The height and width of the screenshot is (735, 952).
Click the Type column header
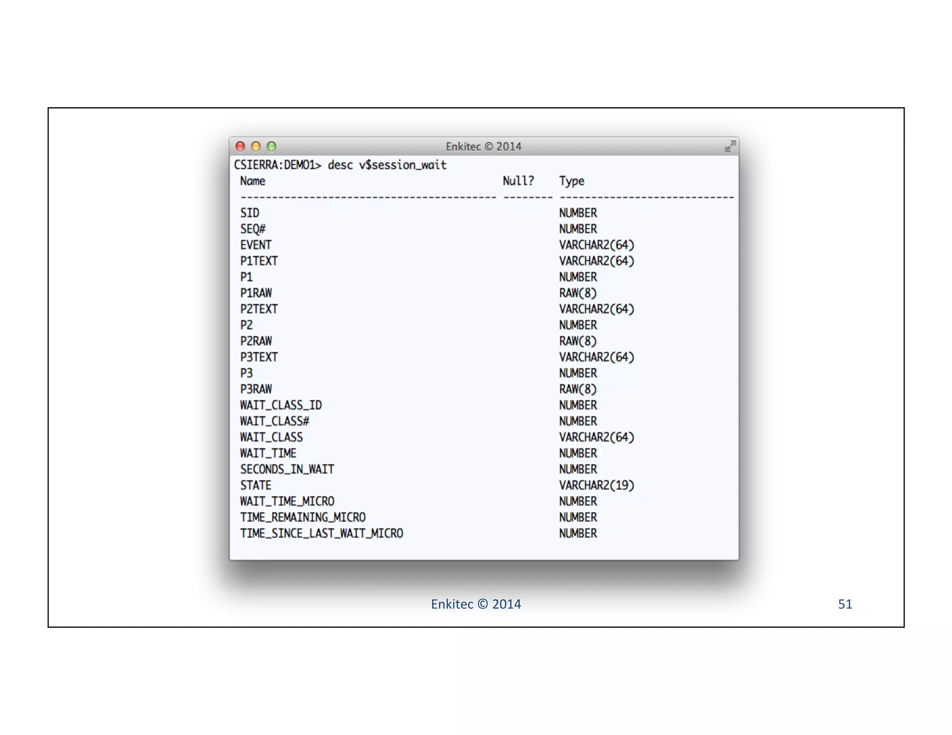[571, 181]
